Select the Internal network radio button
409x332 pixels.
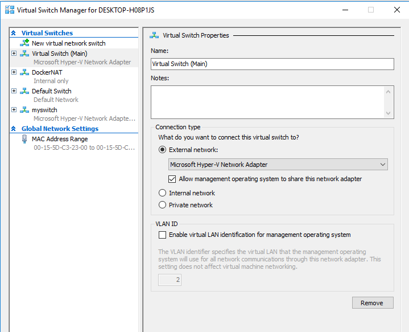coord(162,193)
